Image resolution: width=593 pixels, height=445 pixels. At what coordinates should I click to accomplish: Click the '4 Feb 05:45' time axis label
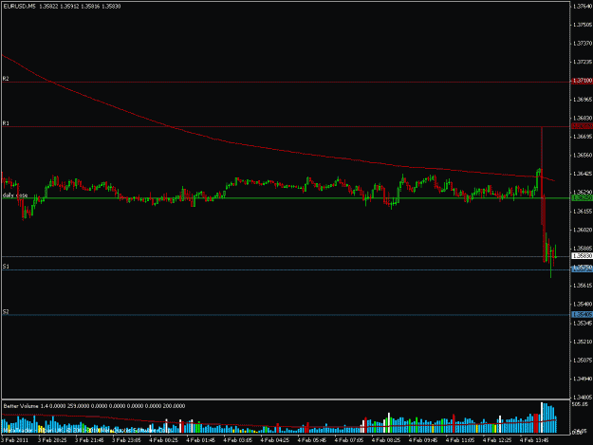312,440
